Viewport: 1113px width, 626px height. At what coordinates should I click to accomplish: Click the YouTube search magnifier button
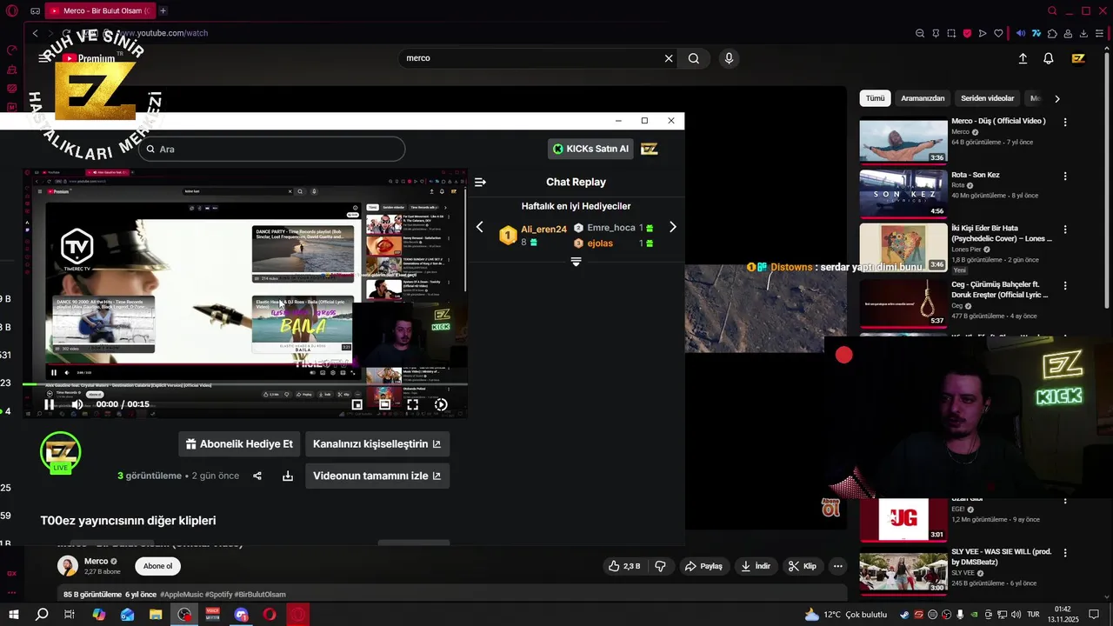click(693, 58)
